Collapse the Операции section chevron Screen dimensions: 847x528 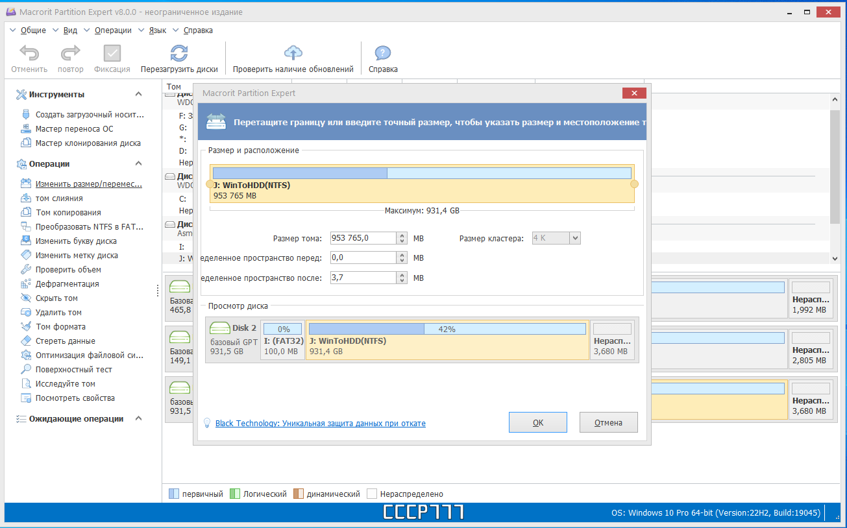(x=138, y=163)
